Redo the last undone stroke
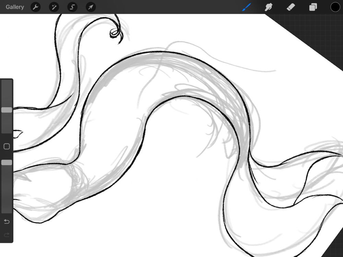The image size is (343, 257). click(7, 235)
